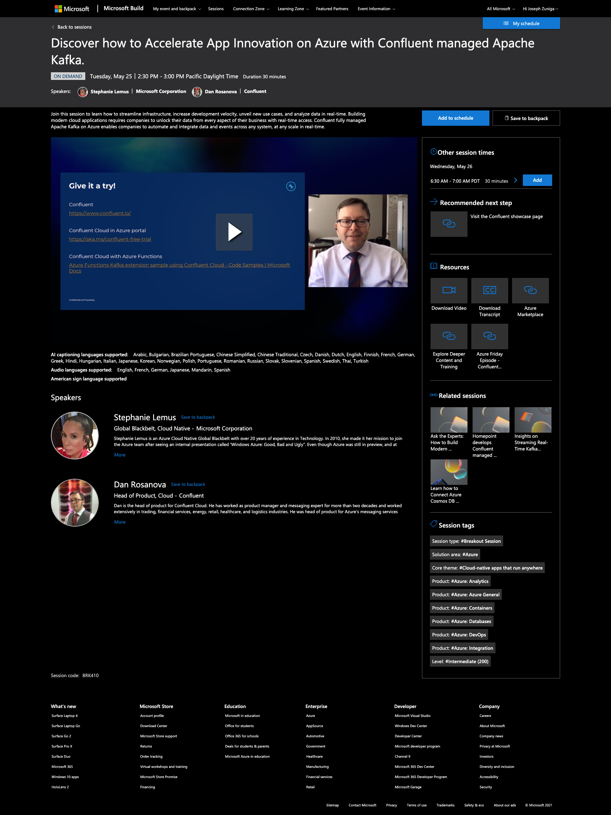This screenshot has height=815, width=611.
Task: Click the Confluent showcase page link icon
Action: (449, 224)
